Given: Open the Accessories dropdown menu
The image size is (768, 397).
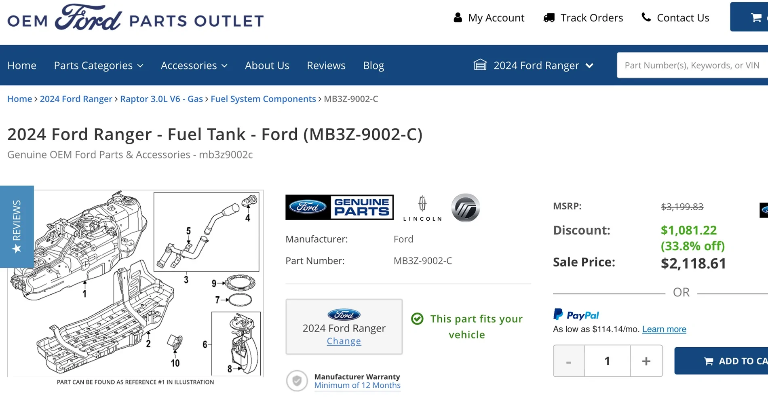Looking at the screenshot, I should [x=194, y=65].
